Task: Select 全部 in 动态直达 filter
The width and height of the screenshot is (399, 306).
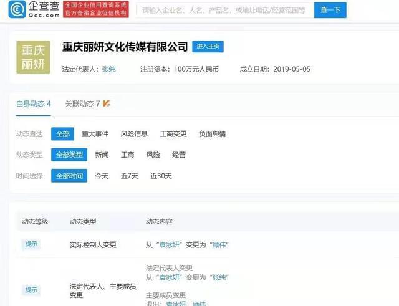Action: [x=63, y=133]
